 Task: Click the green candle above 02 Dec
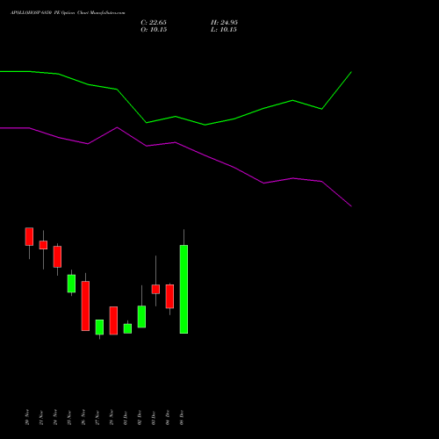point(141,317)
